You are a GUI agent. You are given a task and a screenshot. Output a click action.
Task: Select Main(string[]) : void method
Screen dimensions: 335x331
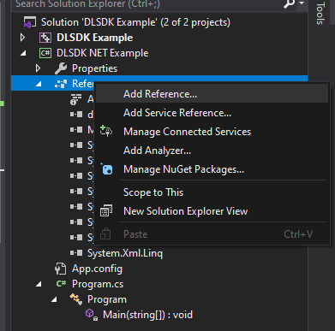[147, 315]
